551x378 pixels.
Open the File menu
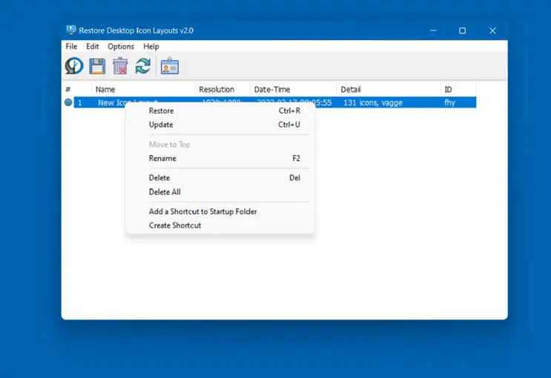click(x=71, y=47)
